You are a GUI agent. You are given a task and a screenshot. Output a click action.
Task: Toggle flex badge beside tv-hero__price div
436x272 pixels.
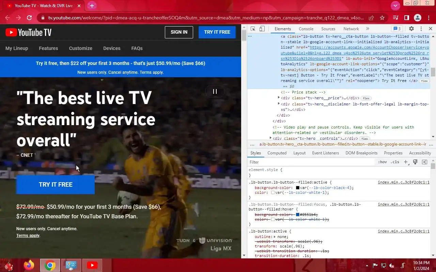(x=366, y=98)
